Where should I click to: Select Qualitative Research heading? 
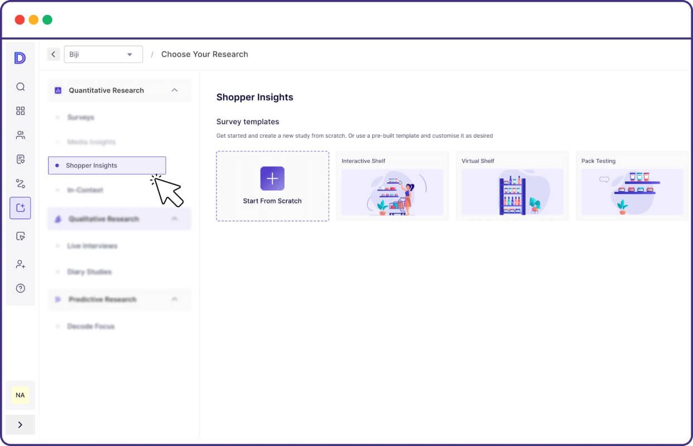point(104,219)
